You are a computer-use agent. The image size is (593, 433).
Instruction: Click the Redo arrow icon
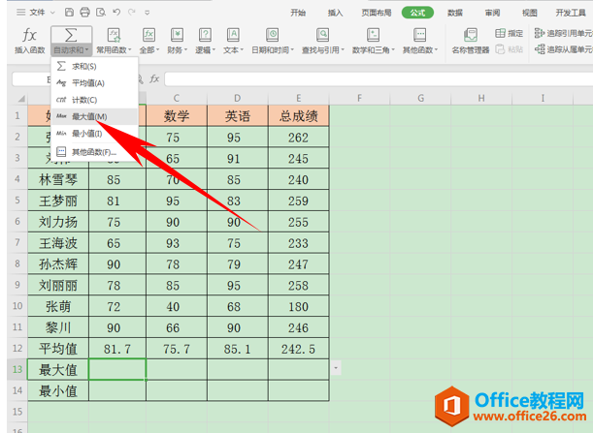[x=132, y=13]
